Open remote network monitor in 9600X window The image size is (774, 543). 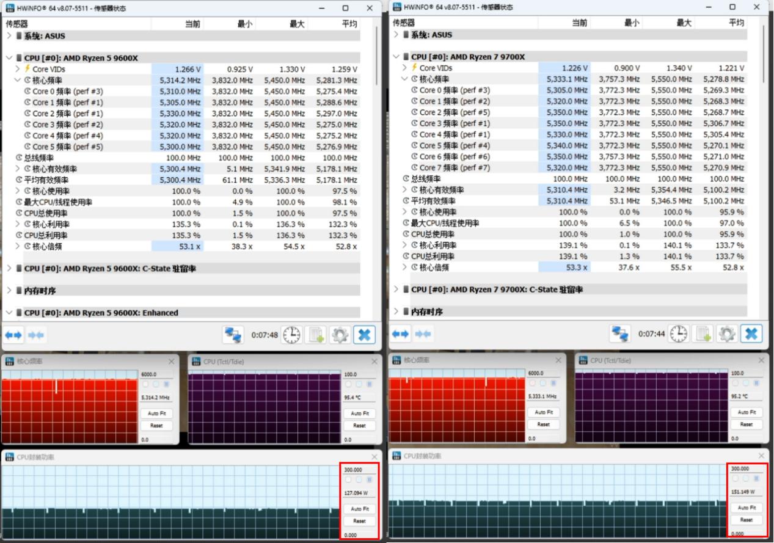click(233, 335)
